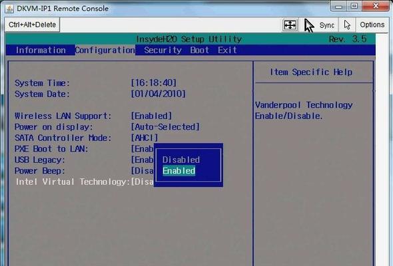The width and height of the screenshot is (393, 266).
Task: Click the large black mouse cursor icon
Action: 309,25
